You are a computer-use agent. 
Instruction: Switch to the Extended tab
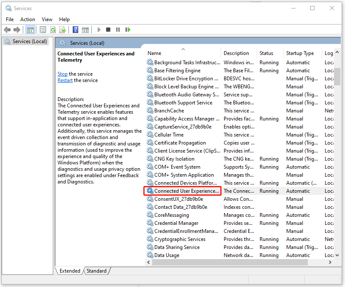[x=70, y=271]
